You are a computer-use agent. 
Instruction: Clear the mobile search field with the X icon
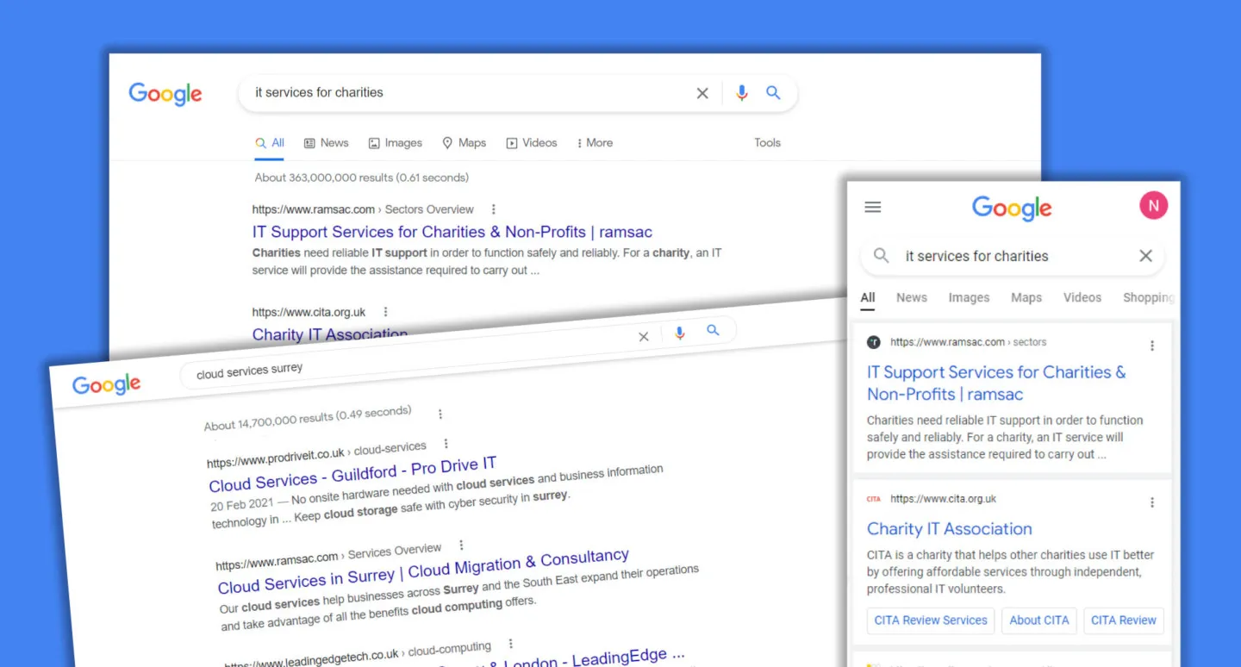1145,256
